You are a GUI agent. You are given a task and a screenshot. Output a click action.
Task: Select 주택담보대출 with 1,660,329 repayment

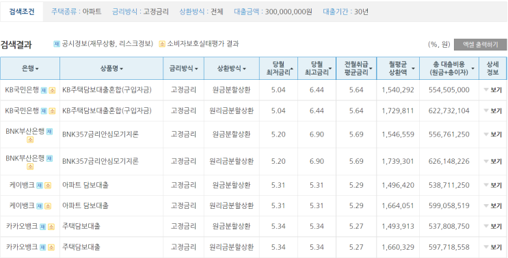tap(81, 247)
